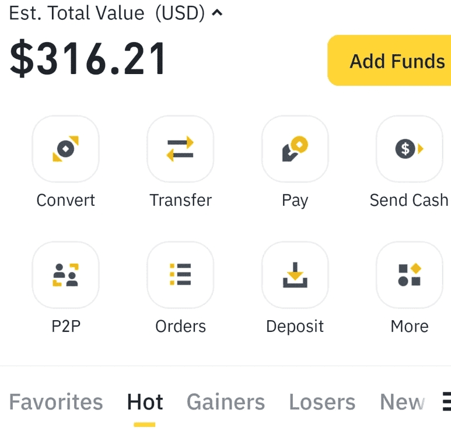Open the Pay icon
The width and height of the screenshot is (451, 431).
click(x=295, y=149)
